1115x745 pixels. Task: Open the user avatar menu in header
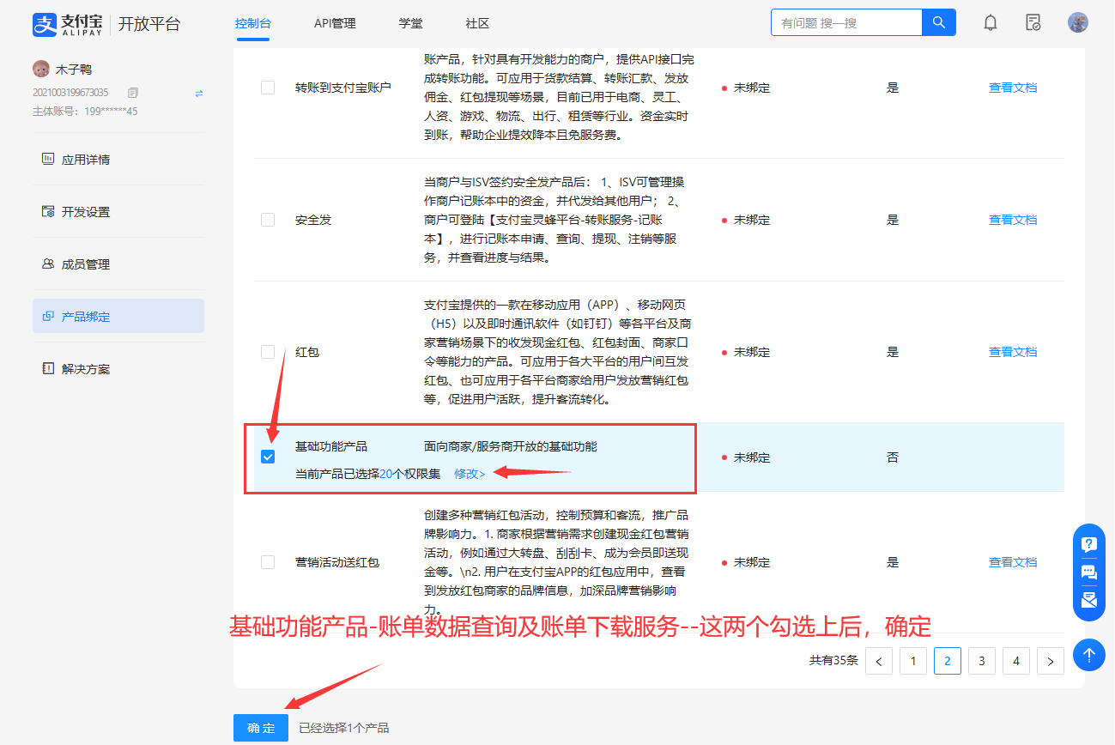tap(1077, 23)
